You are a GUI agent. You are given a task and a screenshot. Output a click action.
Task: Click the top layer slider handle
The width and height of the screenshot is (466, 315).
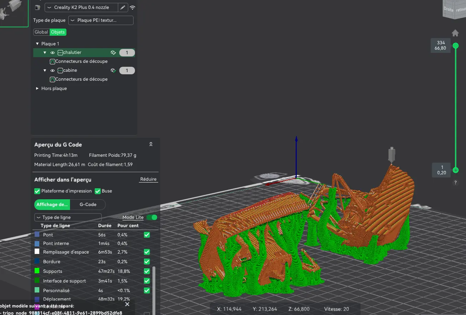455,46
